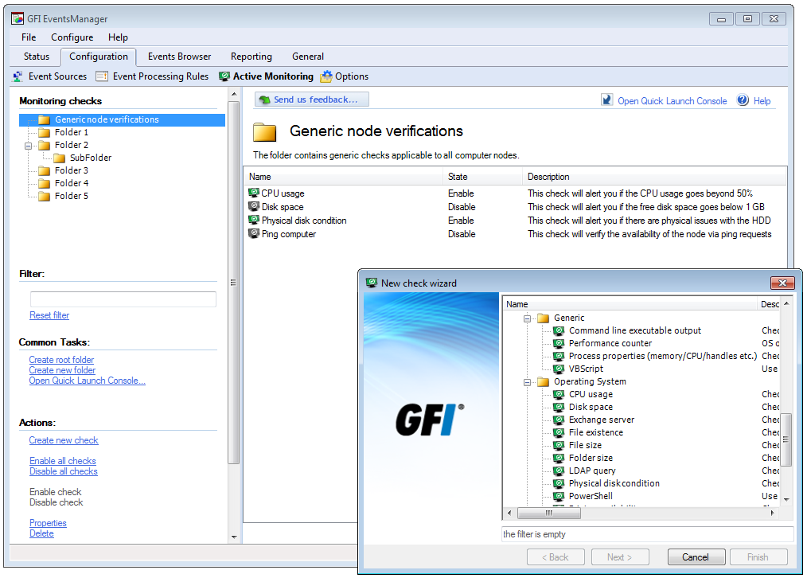Open the Configure menu
The image size is (807, 578).
pyautogui.click(x=72, y=37)
